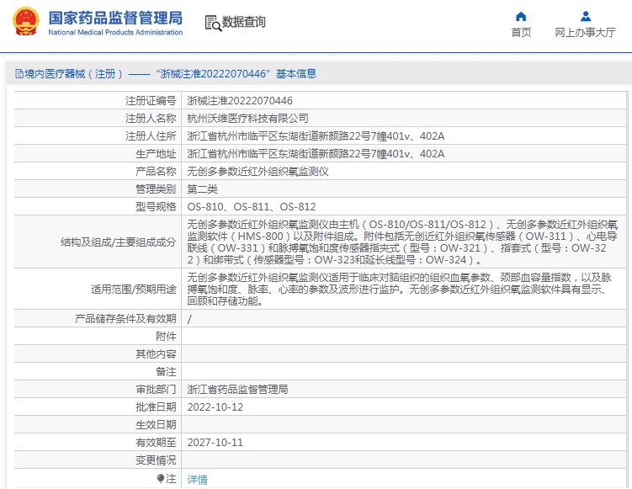Click the 数据查询 heading text
The width and height of the screenshot is (632, 489).
tap(244, 22)
